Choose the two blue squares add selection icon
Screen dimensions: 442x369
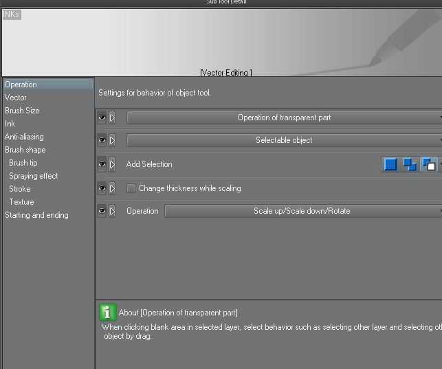pyautogui.click(x=410, y=164)
